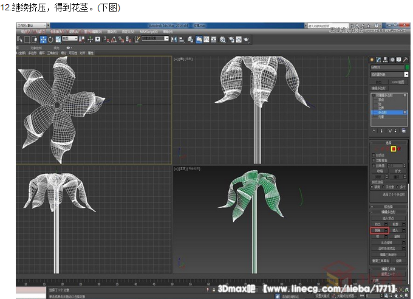This screenshot has height=299, width=413.
Task: Click the Align tool icon
Action: click(x=182, y=40)
